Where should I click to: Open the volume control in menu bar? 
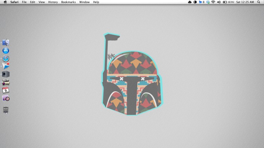[x=219, y=2]
